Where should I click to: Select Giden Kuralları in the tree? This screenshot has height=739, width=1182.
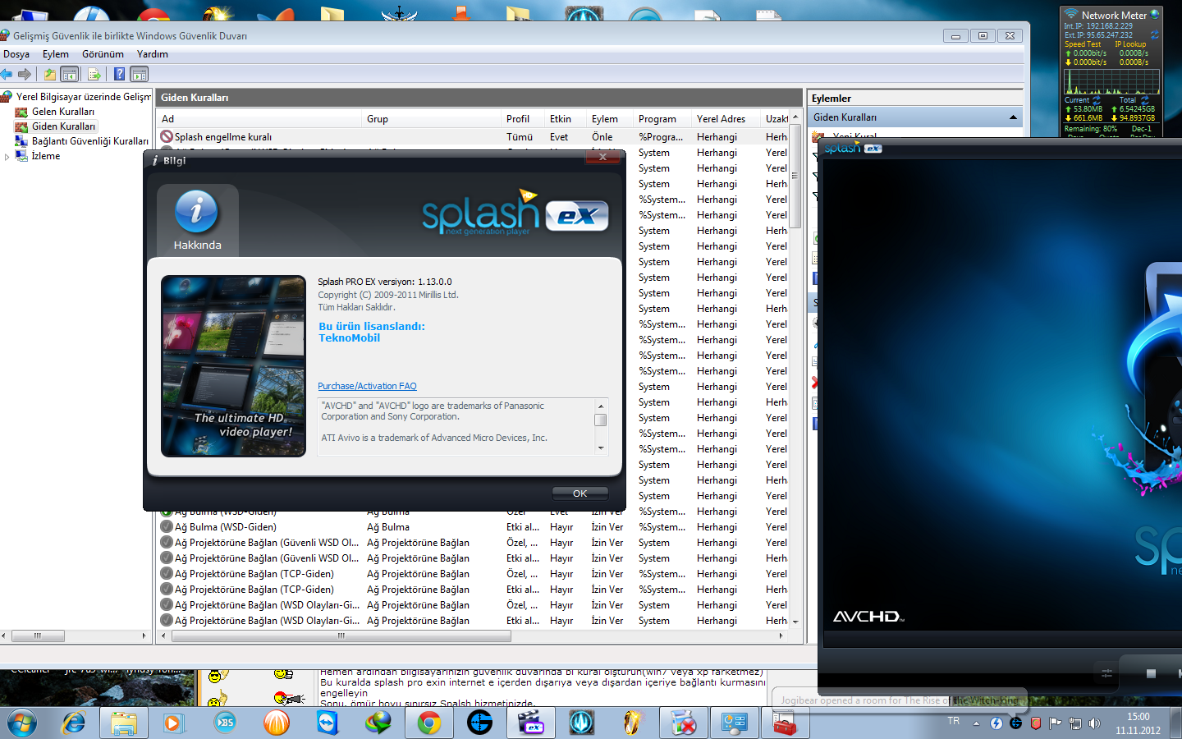coord(63,126)
